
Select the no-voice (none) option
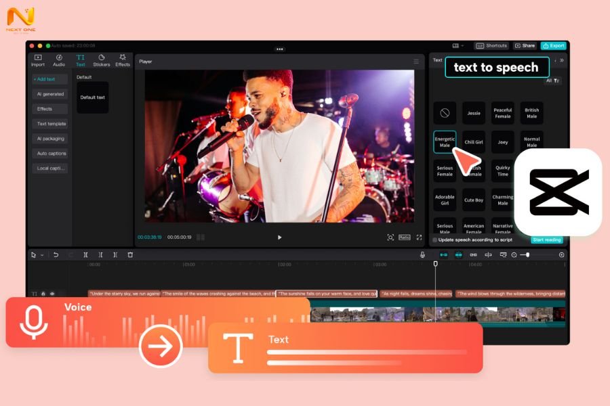pyautogui.click(x=445, y=113)
